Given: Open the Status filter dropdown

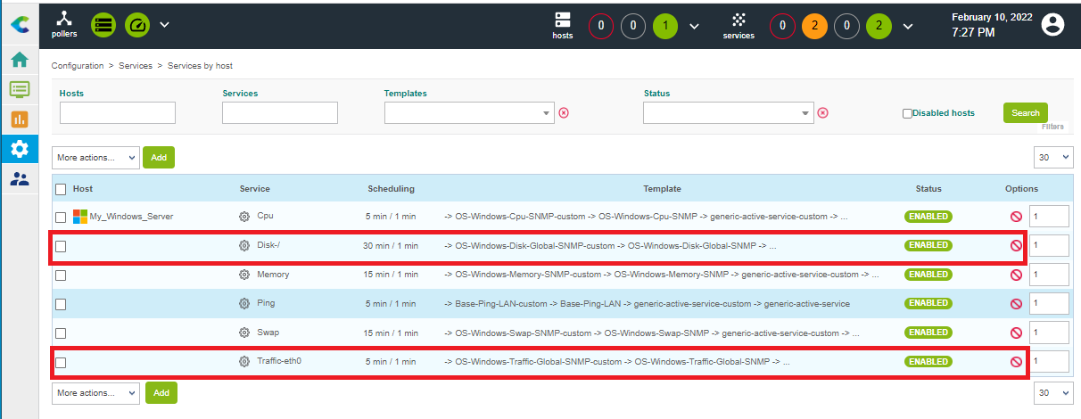Looking at the screenshot, I should [x=805, y=113].
